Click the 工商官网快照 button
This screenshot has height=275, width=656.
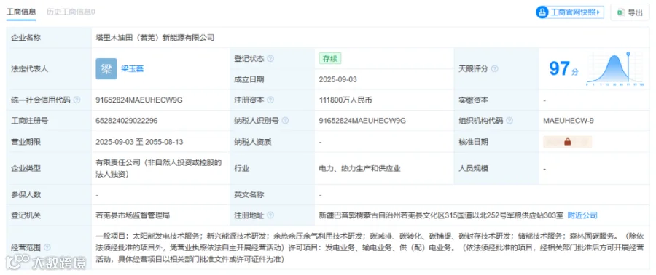point(570,12)
